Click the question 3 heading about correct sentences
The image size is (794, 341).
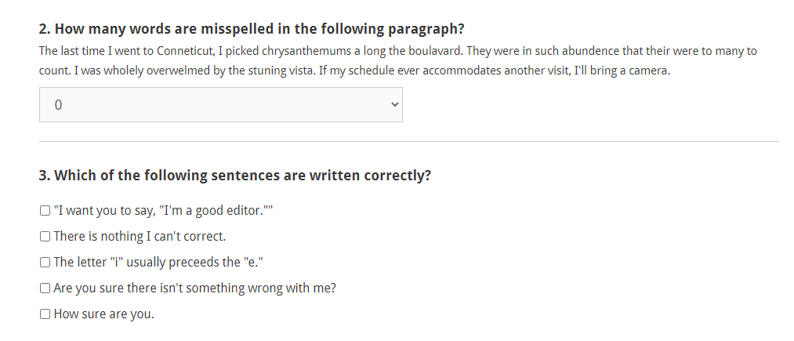tap(235, 176)
